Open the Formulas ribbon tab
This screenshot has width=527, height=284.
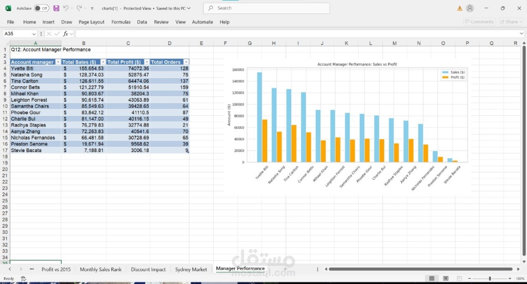[x=121, y=22]
